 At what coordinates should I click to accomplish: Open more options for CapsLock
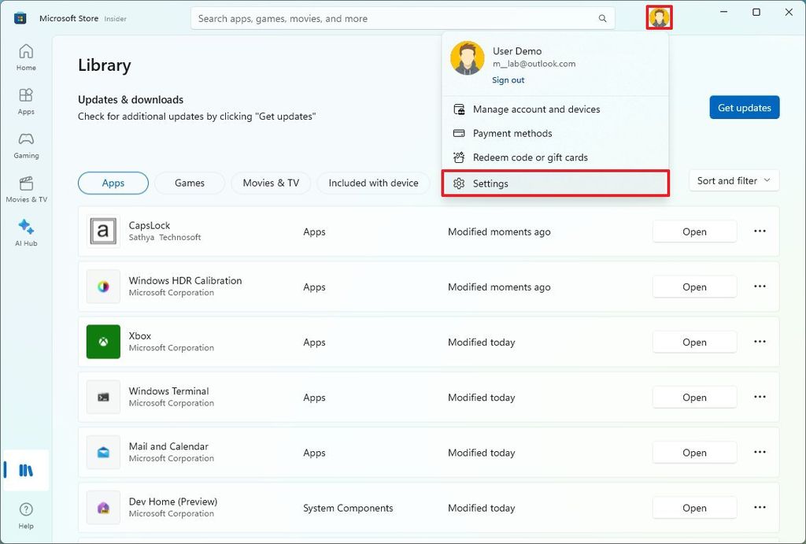coord(760,231)
